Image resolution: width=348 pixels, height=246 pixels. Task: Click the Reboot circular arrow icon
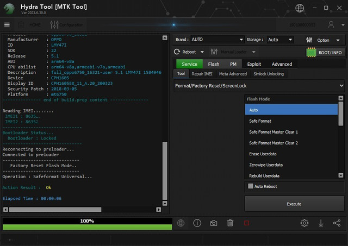click(x=177, y=52)
